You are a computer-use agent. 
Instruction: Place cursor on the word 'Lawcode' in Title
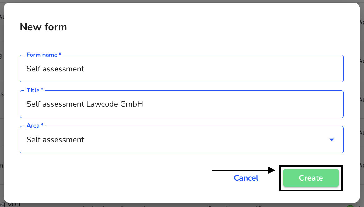click(x=102, y=104)
